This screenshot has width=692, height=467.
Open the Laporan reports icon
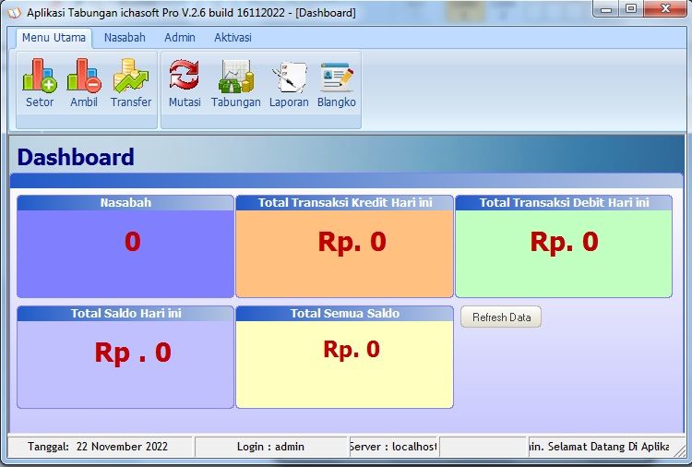point(289,83)
